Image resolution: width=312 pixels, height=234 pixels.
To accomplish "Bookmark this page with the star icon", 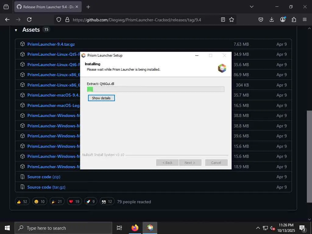I will [232, 19].
